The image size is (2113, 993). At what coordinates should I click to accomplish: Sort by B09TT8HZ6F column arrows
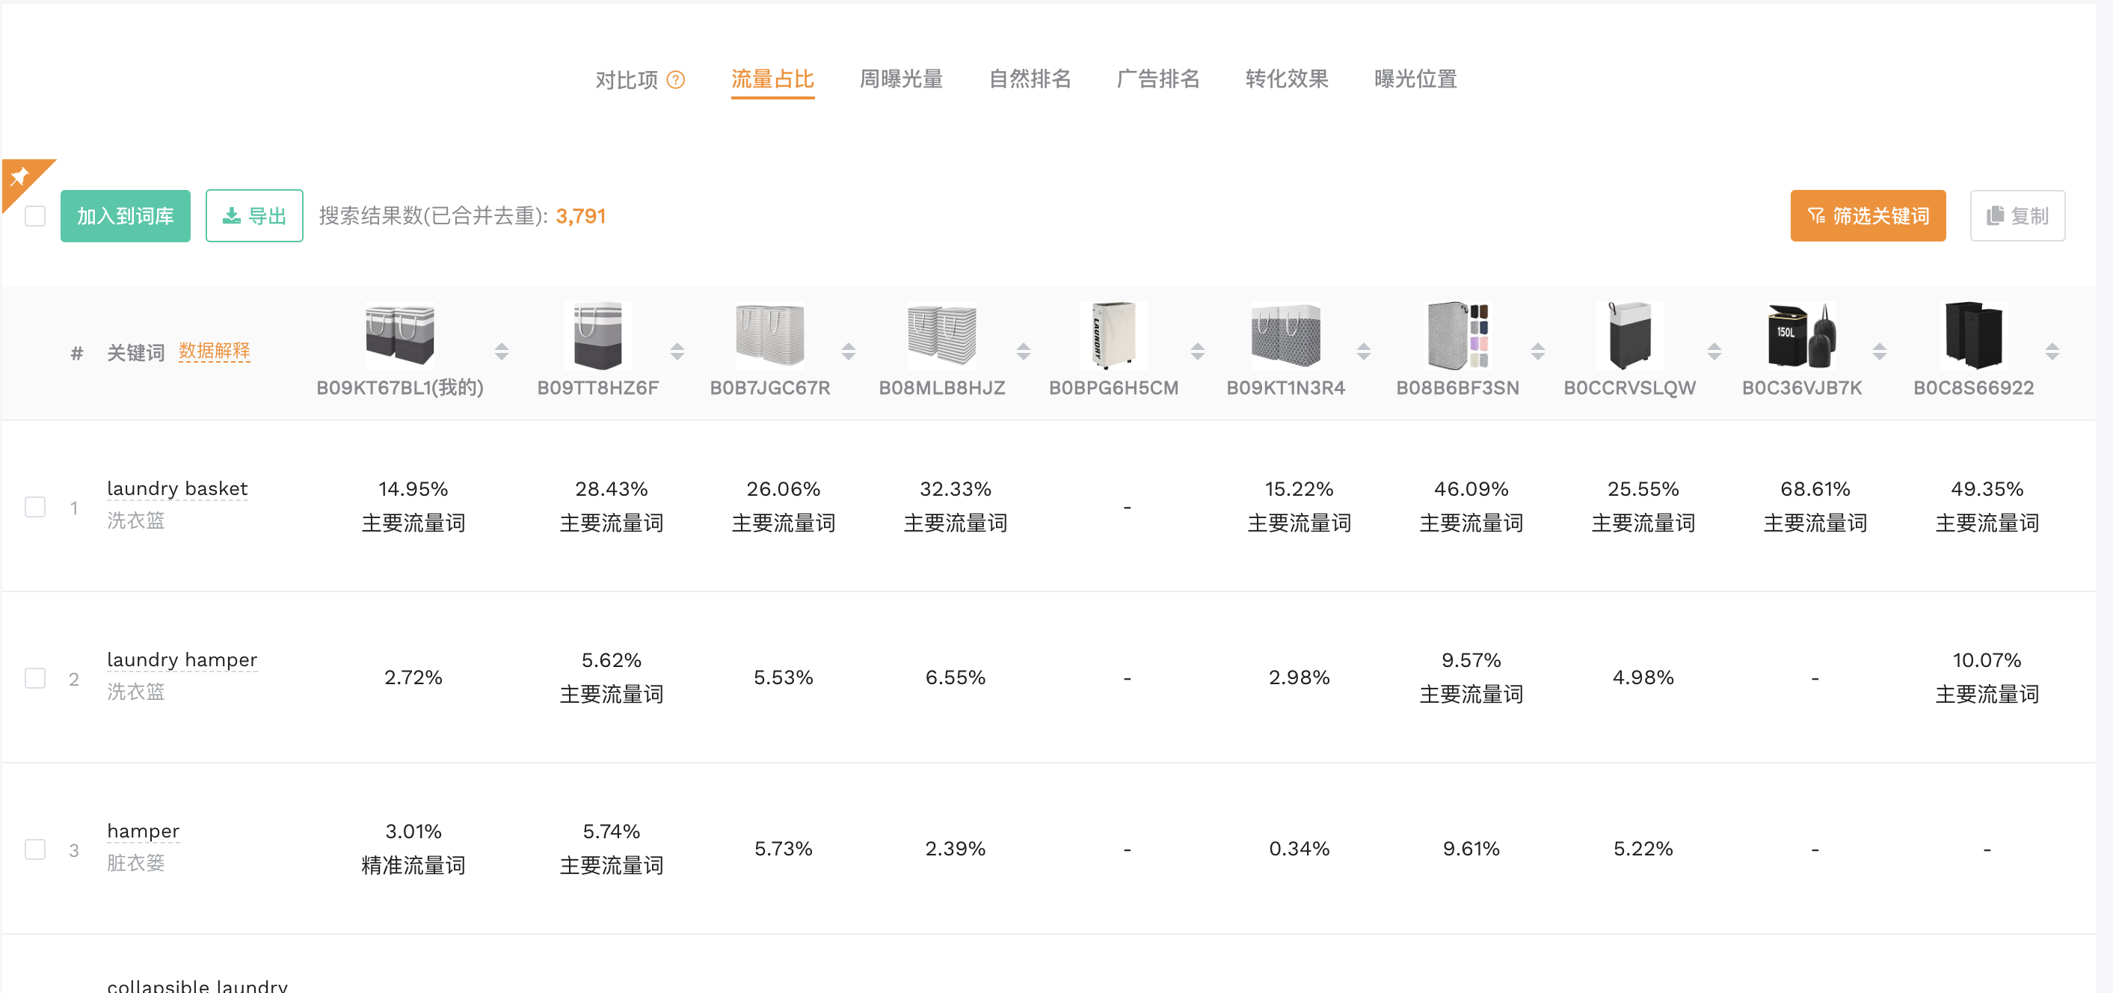point(677,351)
